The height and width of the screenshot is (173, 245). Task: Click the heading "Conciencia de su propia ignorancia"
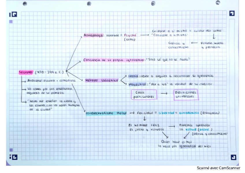(114, 60)
